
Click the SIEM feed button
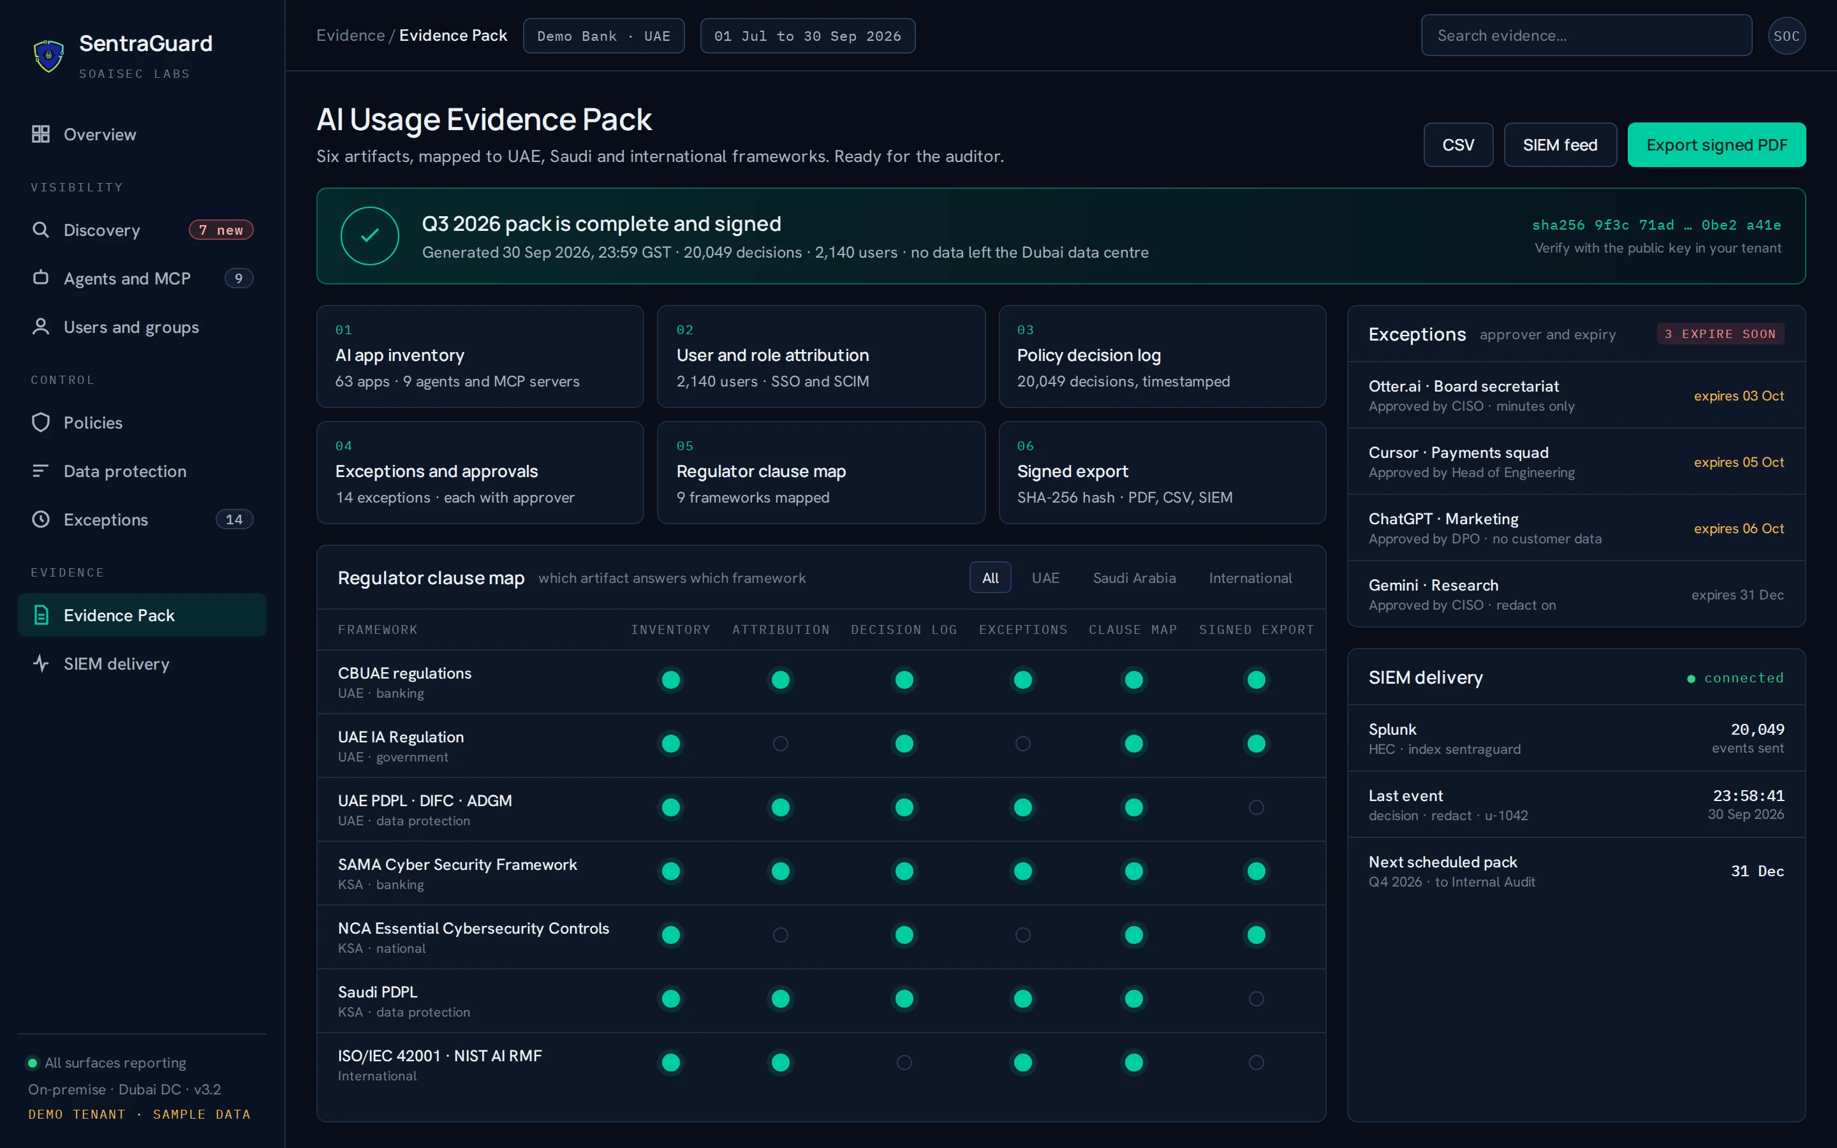coord(1560,144)
